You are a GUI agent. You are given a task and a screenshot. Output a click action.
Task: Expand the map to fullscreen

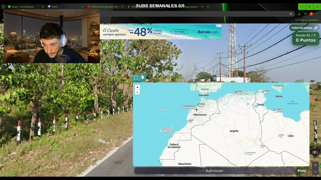[136, 78]
